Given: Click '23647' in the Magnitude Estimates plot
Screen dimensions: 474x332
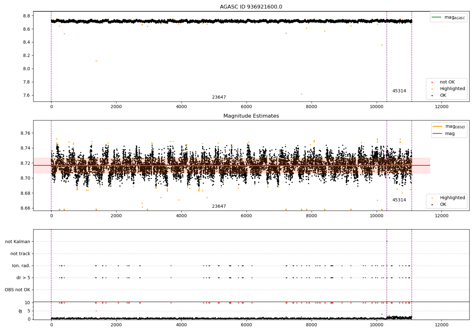Looking at the screenshot, I should click(x=219, y=206).
